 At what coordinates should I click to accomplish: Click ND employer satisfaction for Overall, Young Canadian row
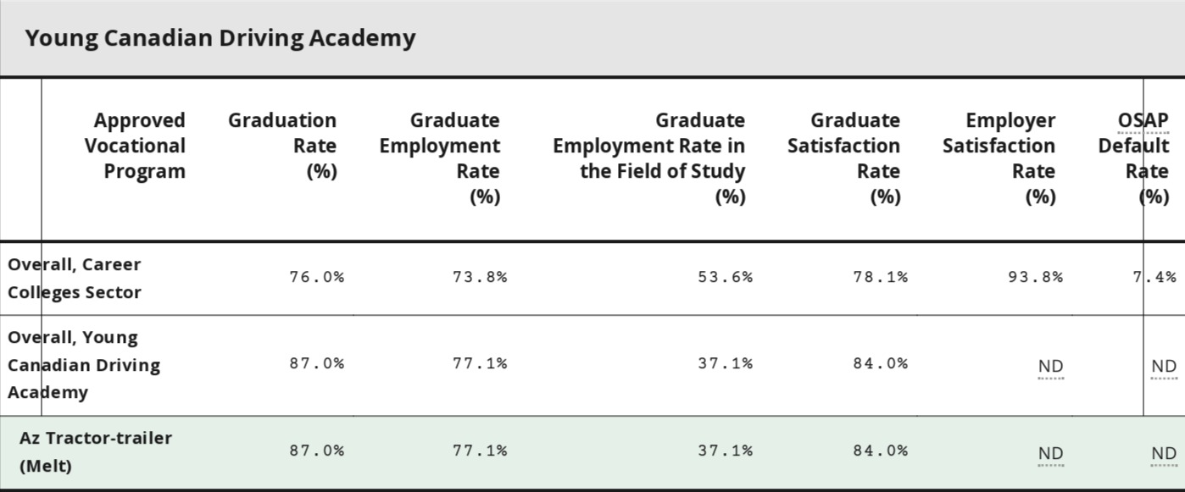[x=1050, y=366]
